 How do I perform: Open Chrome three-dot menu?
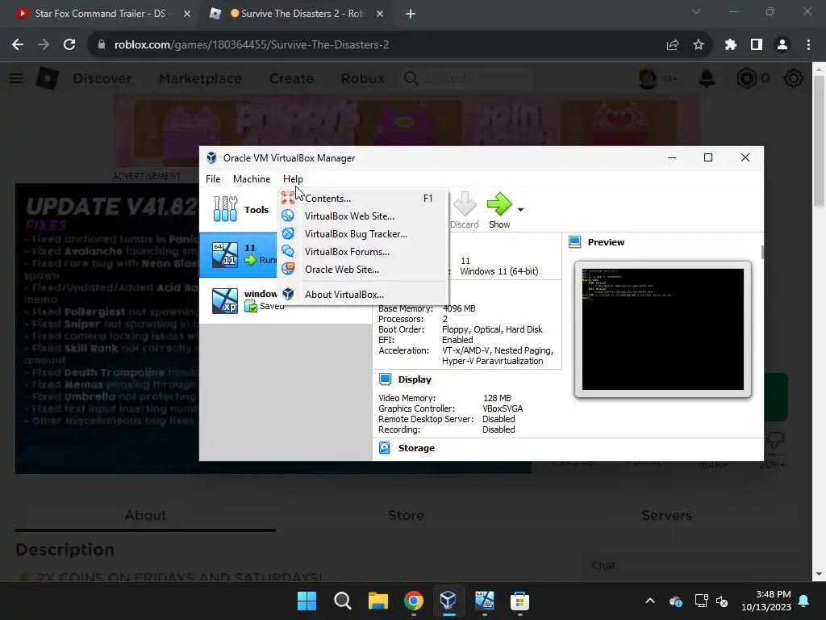click(x=808, y=45)
